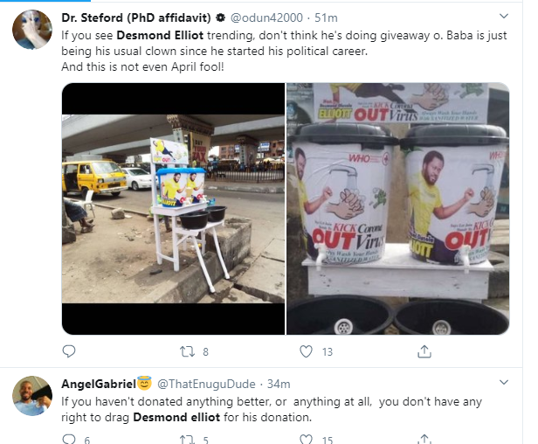Like Dr. Steford's tweet
This screenshot has width=538, height=444.
(306, 351)
